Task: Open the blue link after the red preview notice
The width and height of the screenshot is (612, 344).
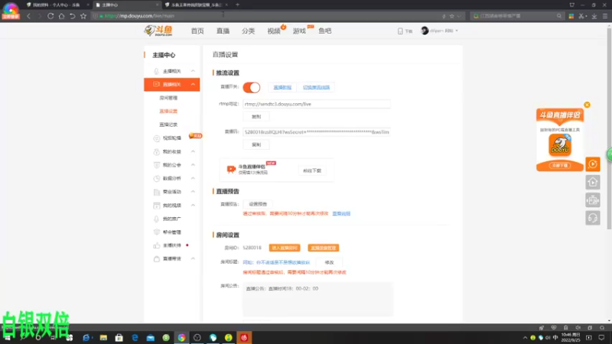Action: click(341, 214)
